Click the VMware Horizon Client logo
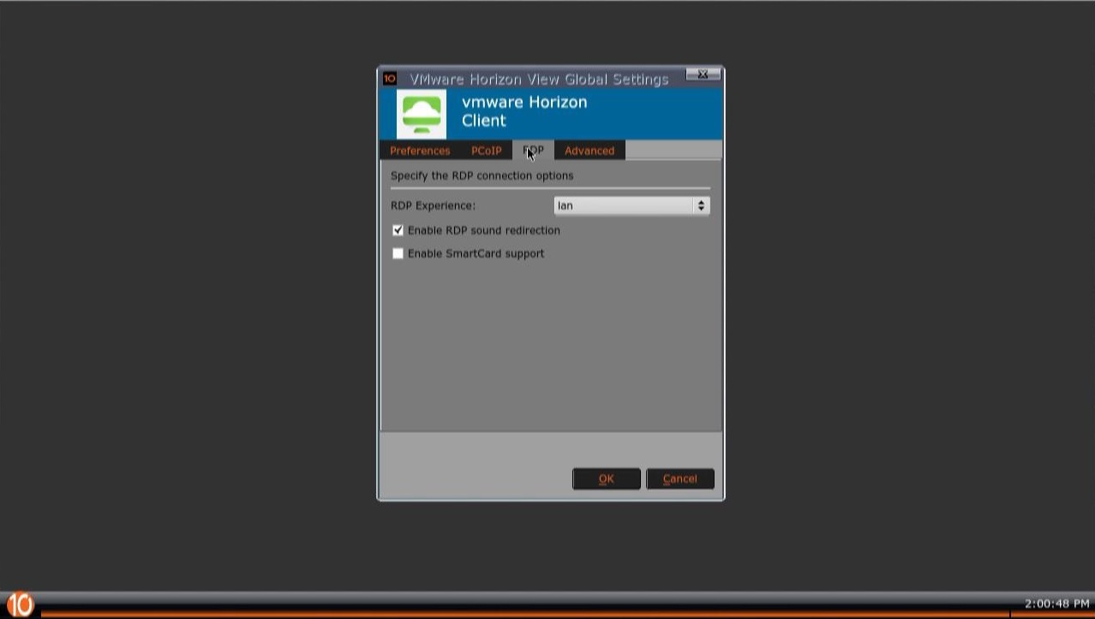This screenshot has width=1095, height=619. pos(422,113)
